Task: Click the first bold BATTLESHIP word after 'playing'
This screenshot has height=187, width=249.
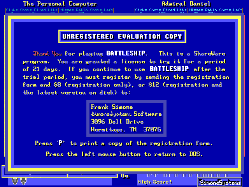Action: point(126,53)
